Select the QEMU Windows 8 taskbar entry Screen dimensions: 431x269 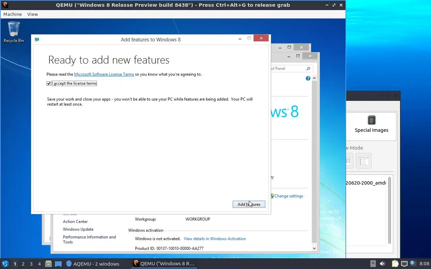pos(164,264)
